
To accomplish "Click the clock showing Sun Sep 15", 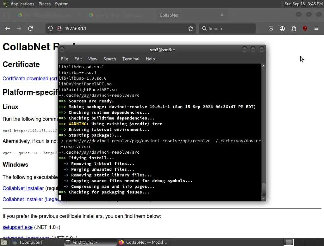I will pos(303,4).
